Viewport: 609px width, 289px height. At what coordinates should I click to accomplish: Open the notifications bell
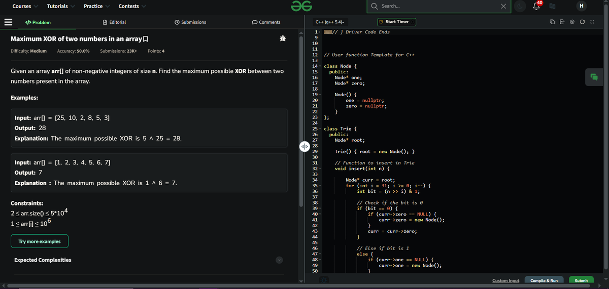[x=536, y=7]
